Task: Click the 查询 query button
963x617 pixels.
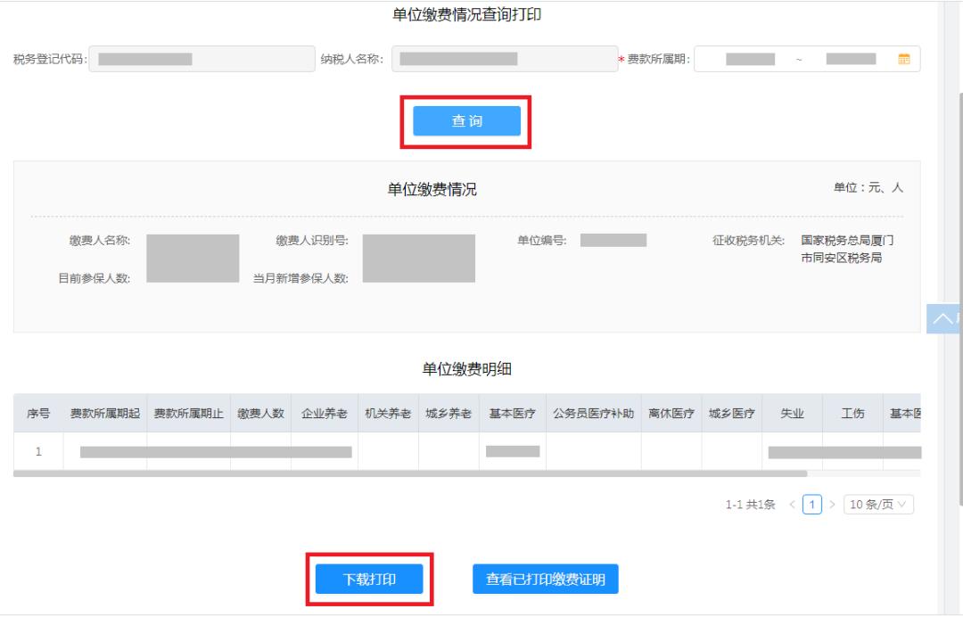Action: click(467, 120)
